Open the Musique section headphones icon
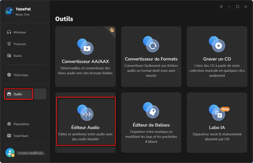The image size is (253, 163). click(x=9, y=32)
